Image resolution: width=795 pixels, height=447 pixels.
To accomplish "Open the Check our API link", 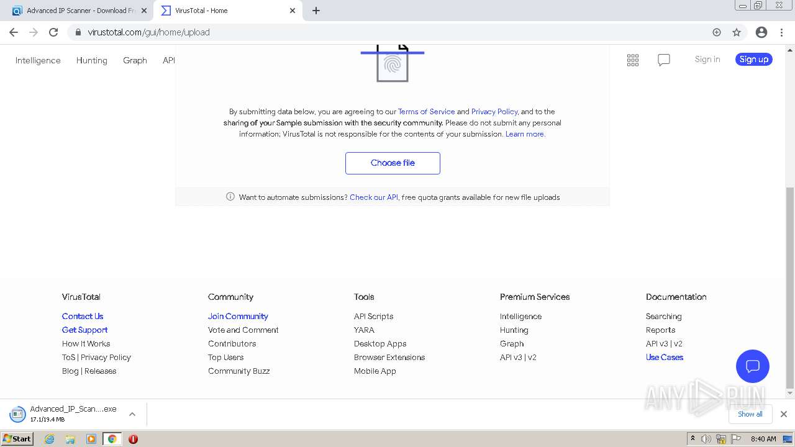I will [374, 197].
